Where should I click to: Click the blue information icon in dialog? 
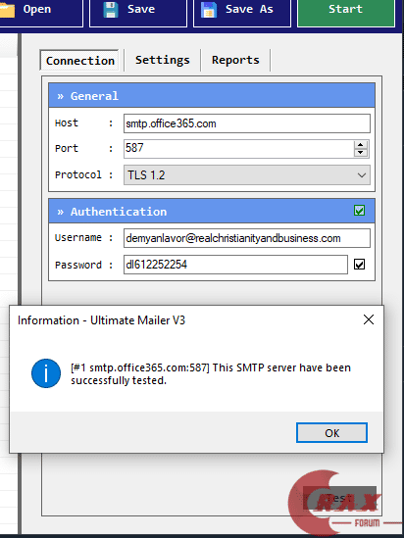coord(46,373)
